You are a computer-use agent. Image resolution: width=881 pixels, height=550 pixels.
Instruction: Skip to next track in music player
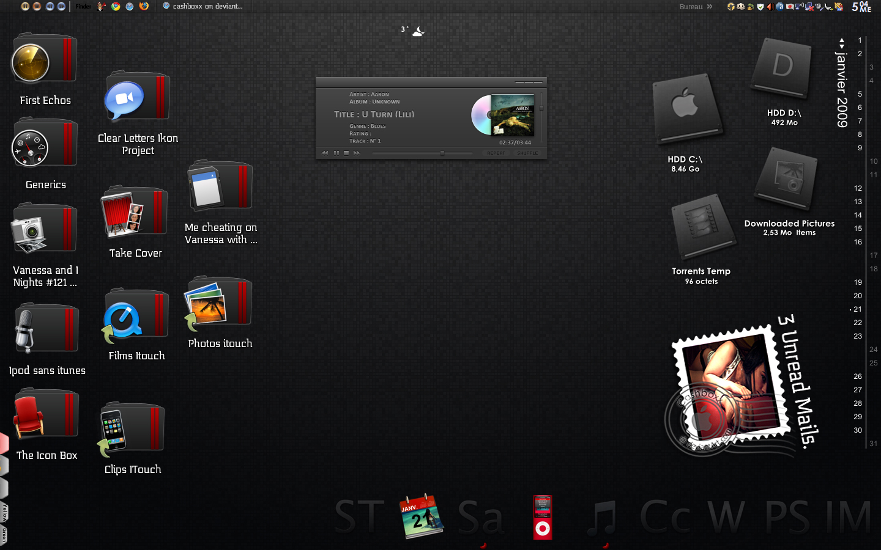pyautogui.click(x=357, y=153)
